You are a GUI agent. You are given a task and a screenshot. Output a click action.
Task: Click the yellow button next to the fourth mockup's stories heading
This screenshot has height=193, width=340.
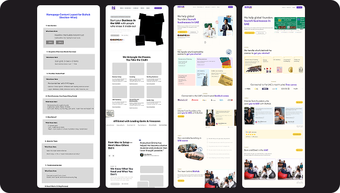299,102
